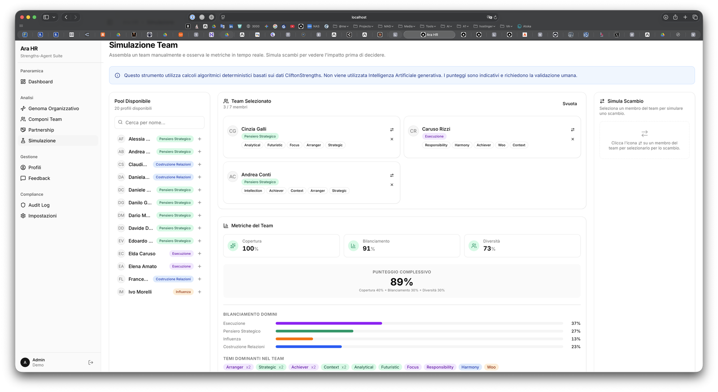This screenshot has height=392, width=718.
Task: Expand MAG bookmarks folder
Action: (386, 26)
